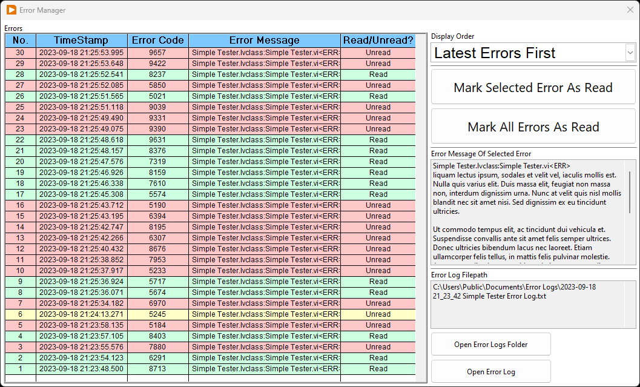Click error code 5850

(157, 85)
